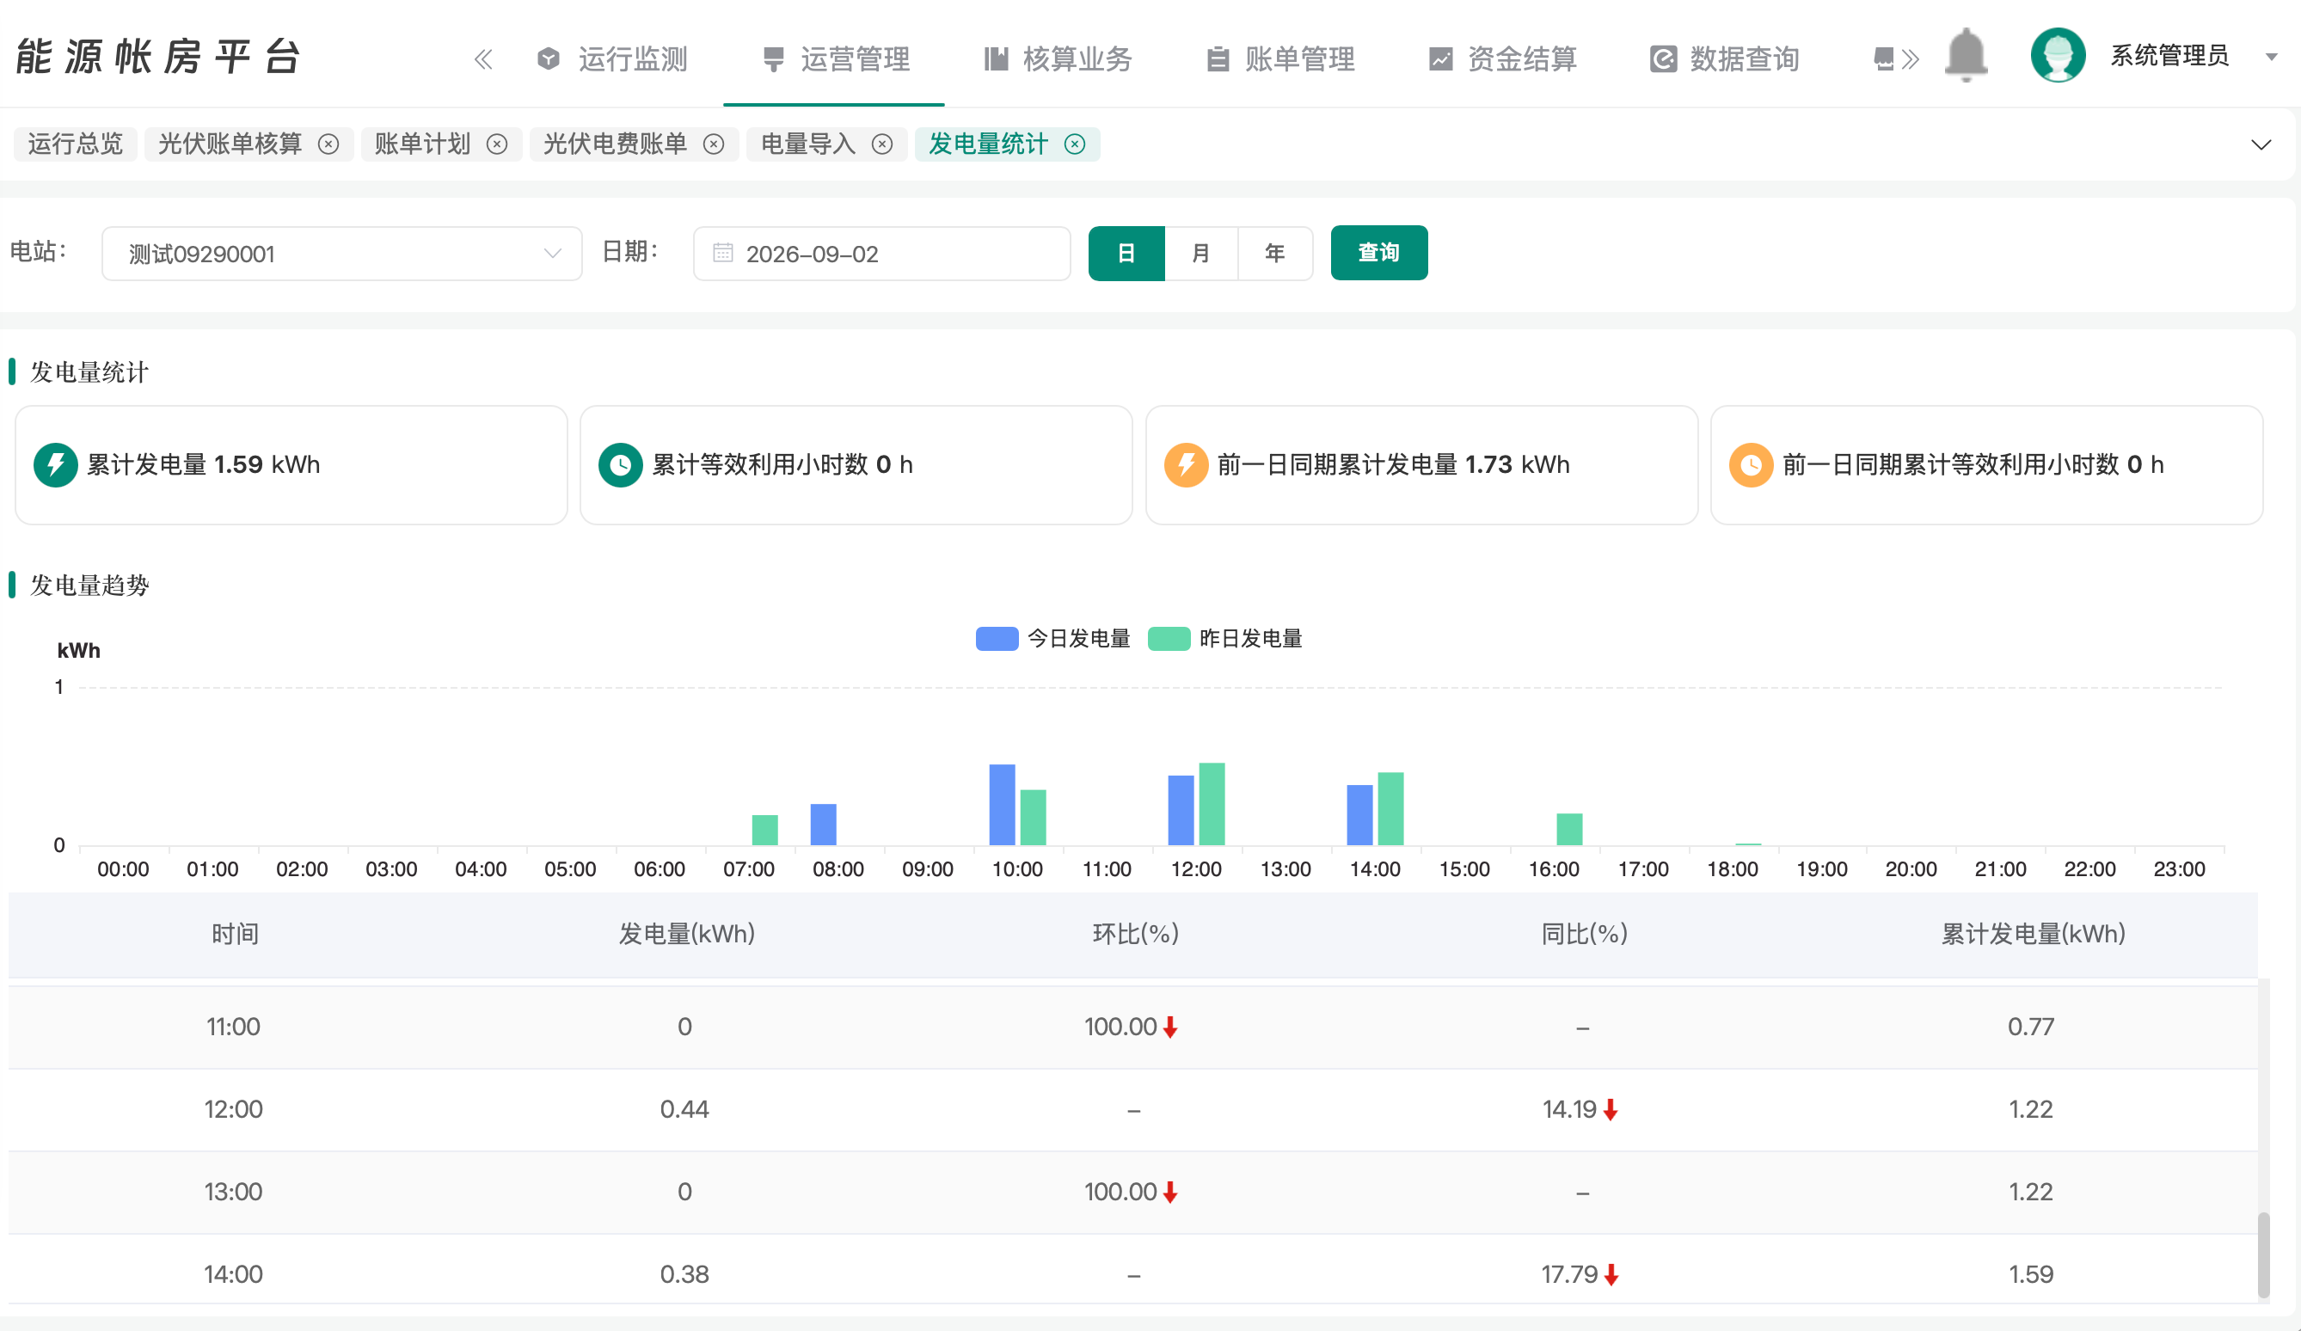Click the 查询 query button
This screenshot has width=2301, height=1331.
coord(1378,253)
